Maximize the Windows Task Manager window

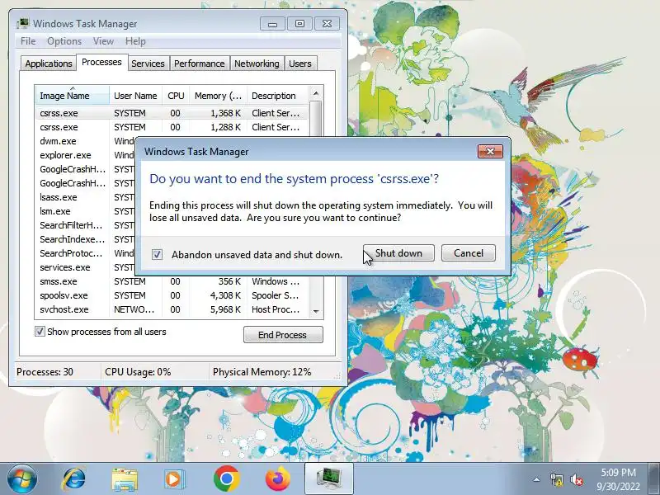299,24
